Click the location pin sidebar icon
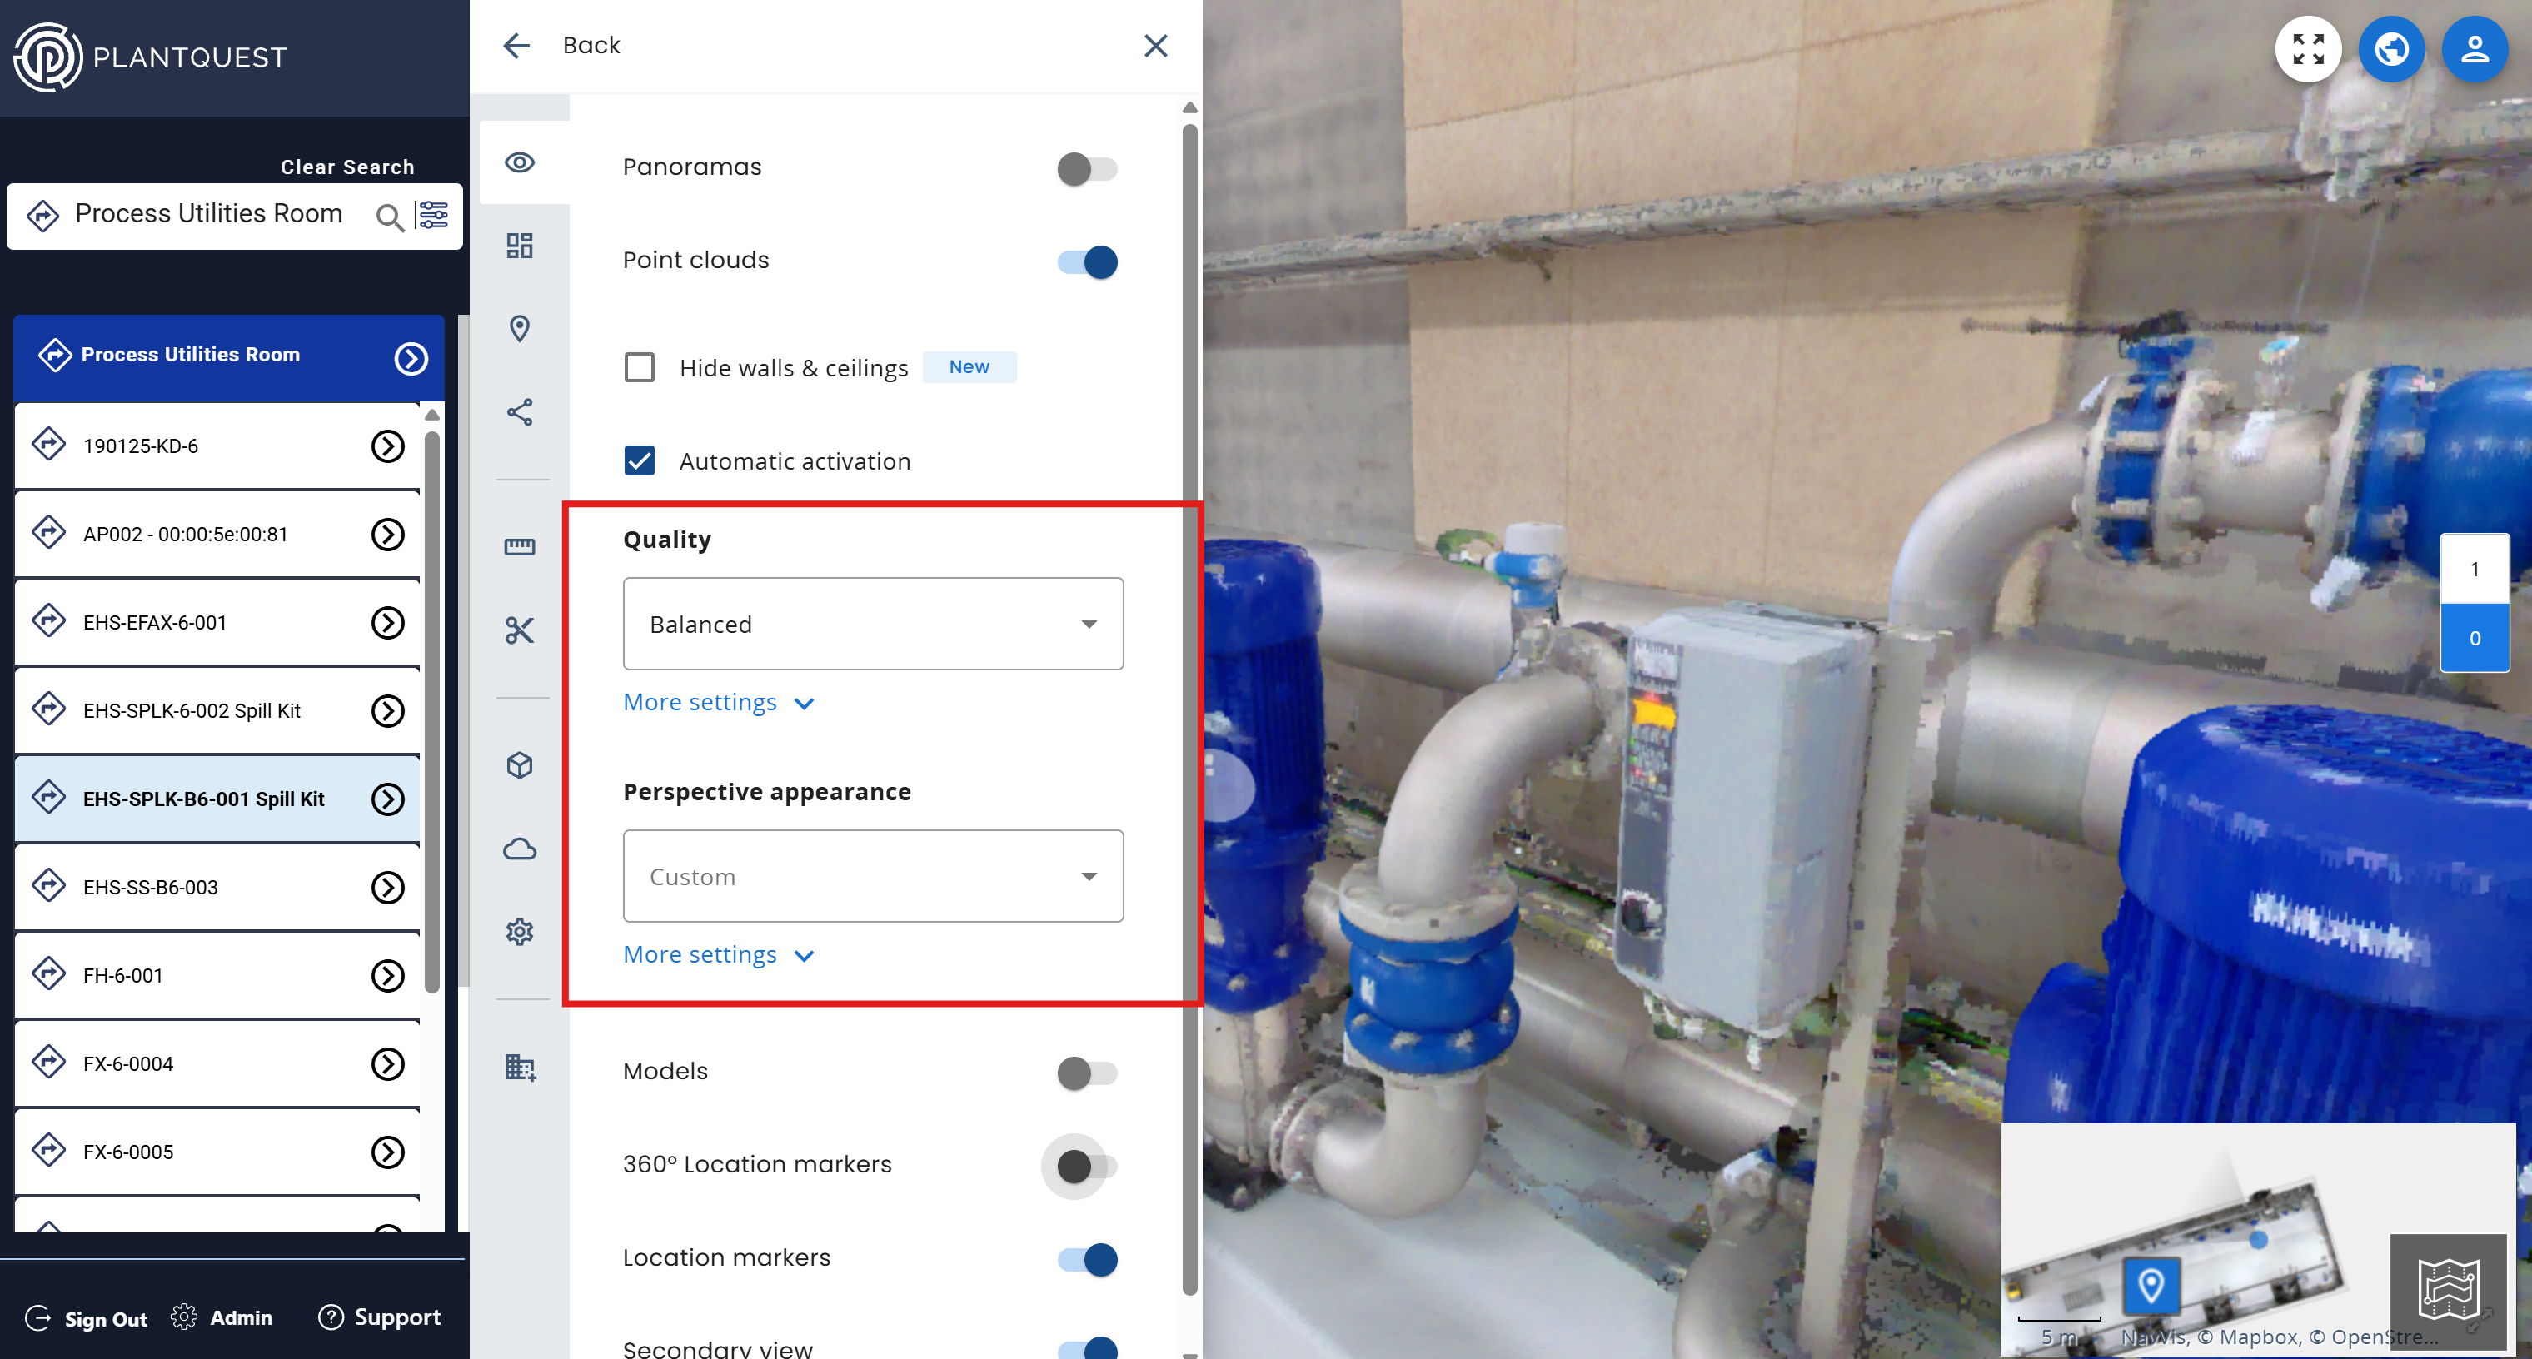Screen dimensions: 2532x1359 click(519, 328)
